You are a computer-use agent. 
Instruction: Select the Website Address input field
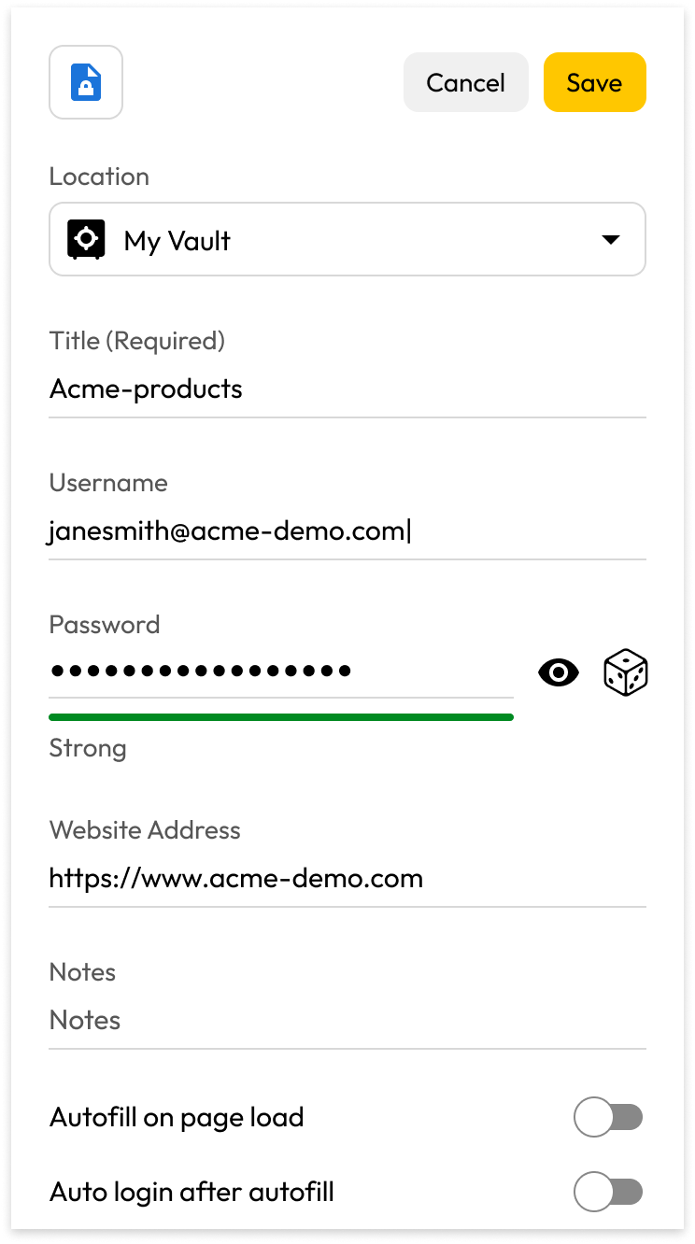(x=346, y=879)
